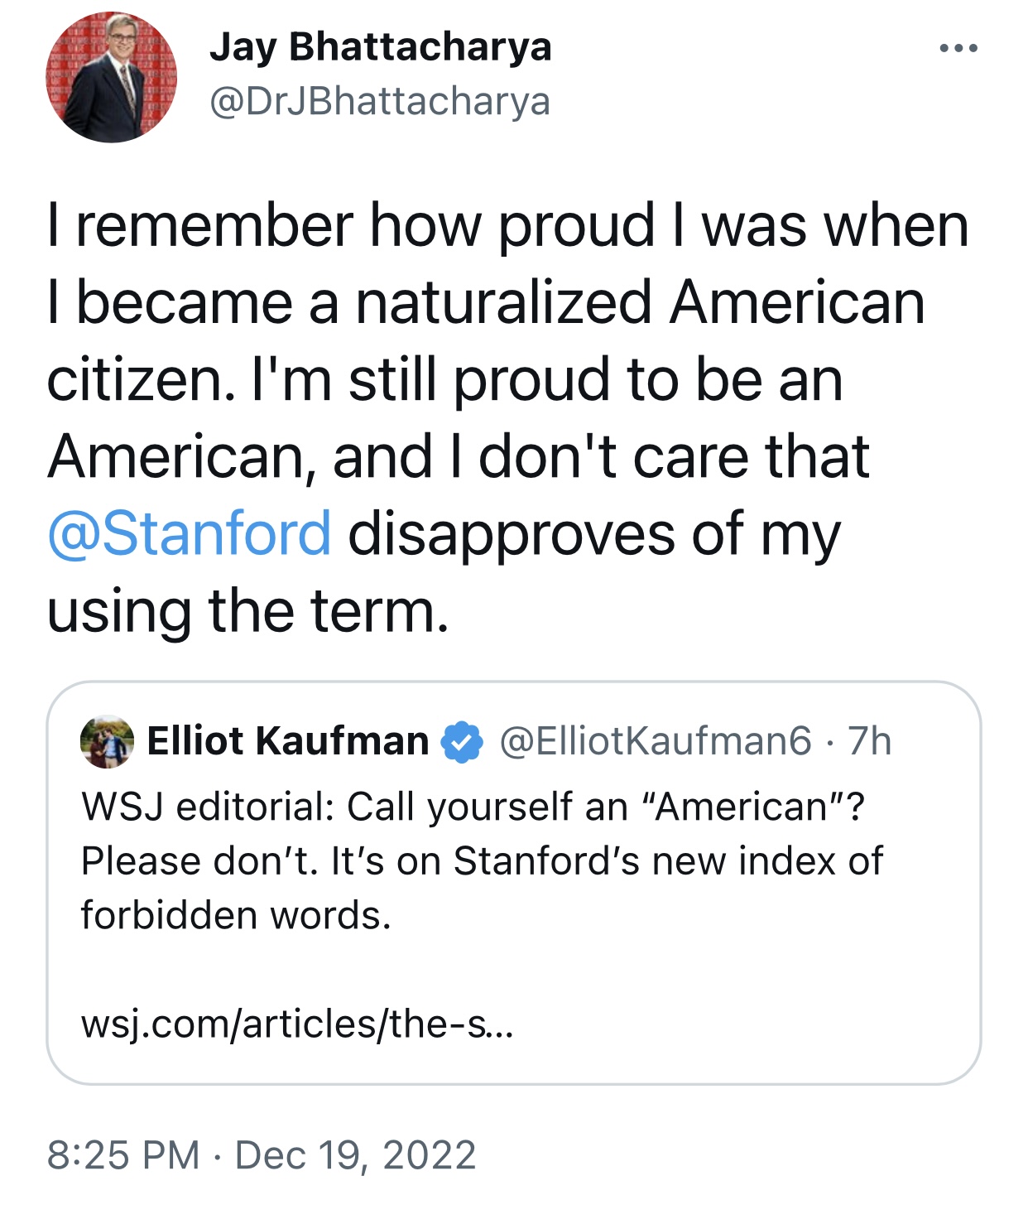The height and width of the screenshot is (1224, 1028).
Task: Click the "forbidden words." line in quote
Action: pos(236,915)
